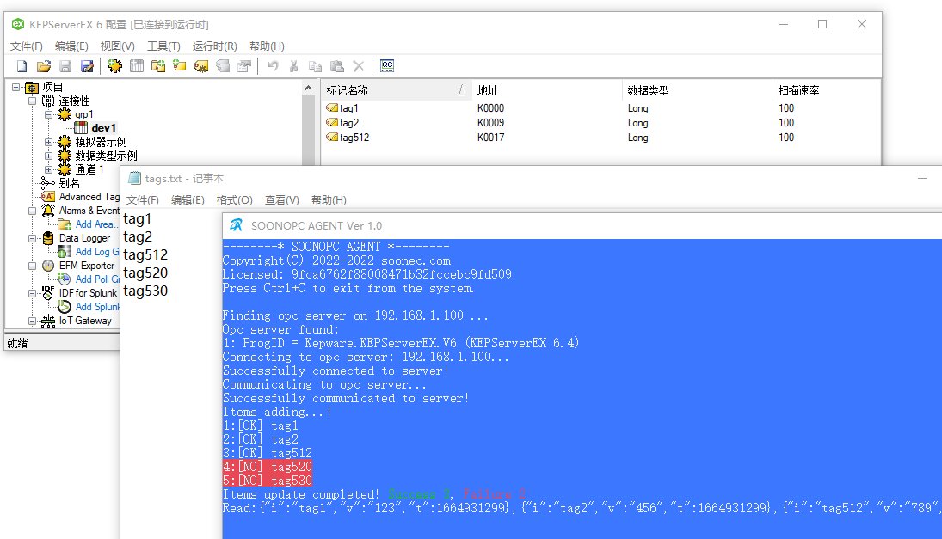Collapse the 项目 root tree node
942x539 pixels.
point(16,87)
